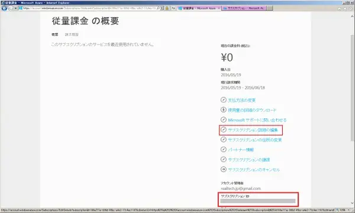
Task: Click account admin email realtech.jp@gmail.com
Action: click(x=241, y=189)
